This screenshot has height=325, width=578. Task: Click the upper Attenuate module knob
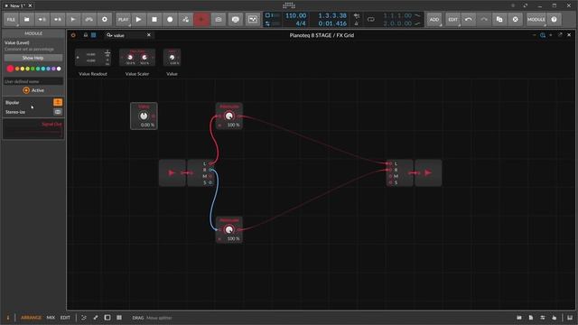coord(228,116)
